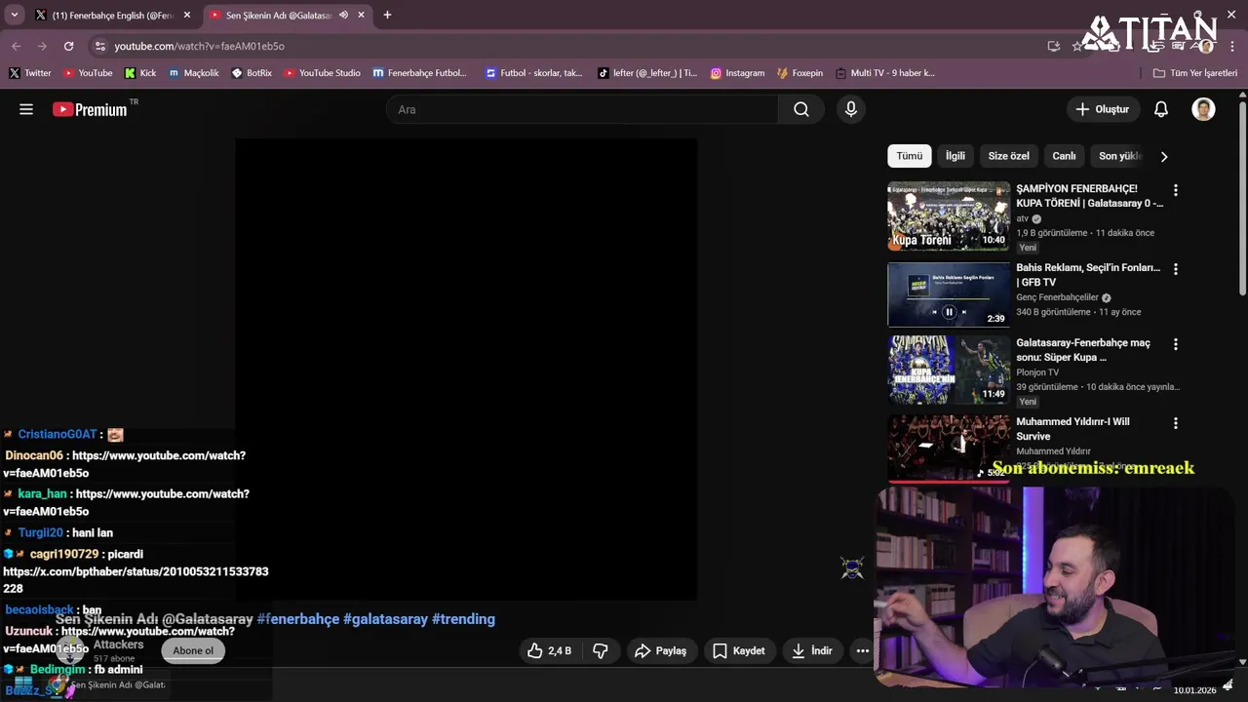Screen dimensions: 1248x702
Task: Open Twitter bookmark
Action: (30, 73)
